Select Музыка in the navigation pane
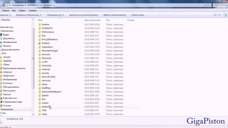This screenshot has width=228, height=128. (7, 46)
